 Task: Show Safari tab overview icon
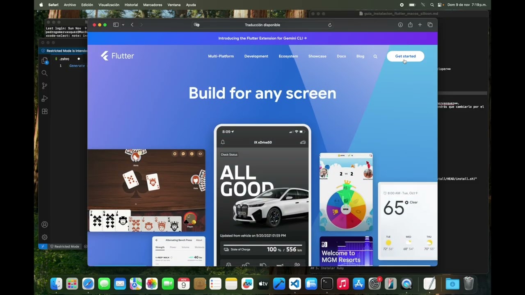pos(430,25)
